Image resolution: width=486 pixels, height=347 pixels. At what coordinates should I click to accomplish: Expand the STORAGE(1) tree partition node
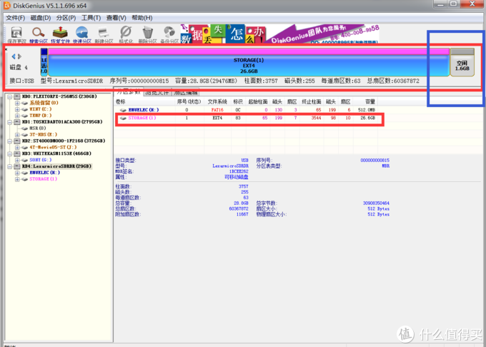tap(17, 179)
